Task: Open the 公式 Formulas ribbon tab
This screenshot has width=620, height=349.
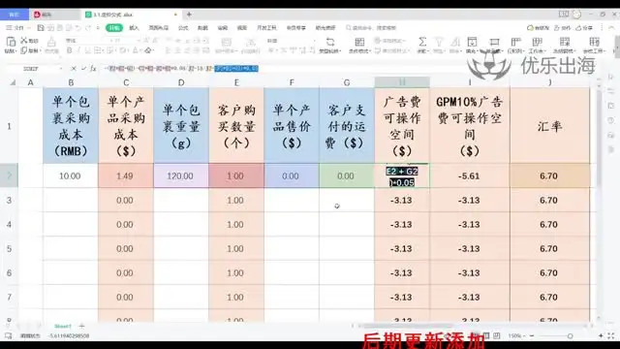Action: [x=183, y=28]
